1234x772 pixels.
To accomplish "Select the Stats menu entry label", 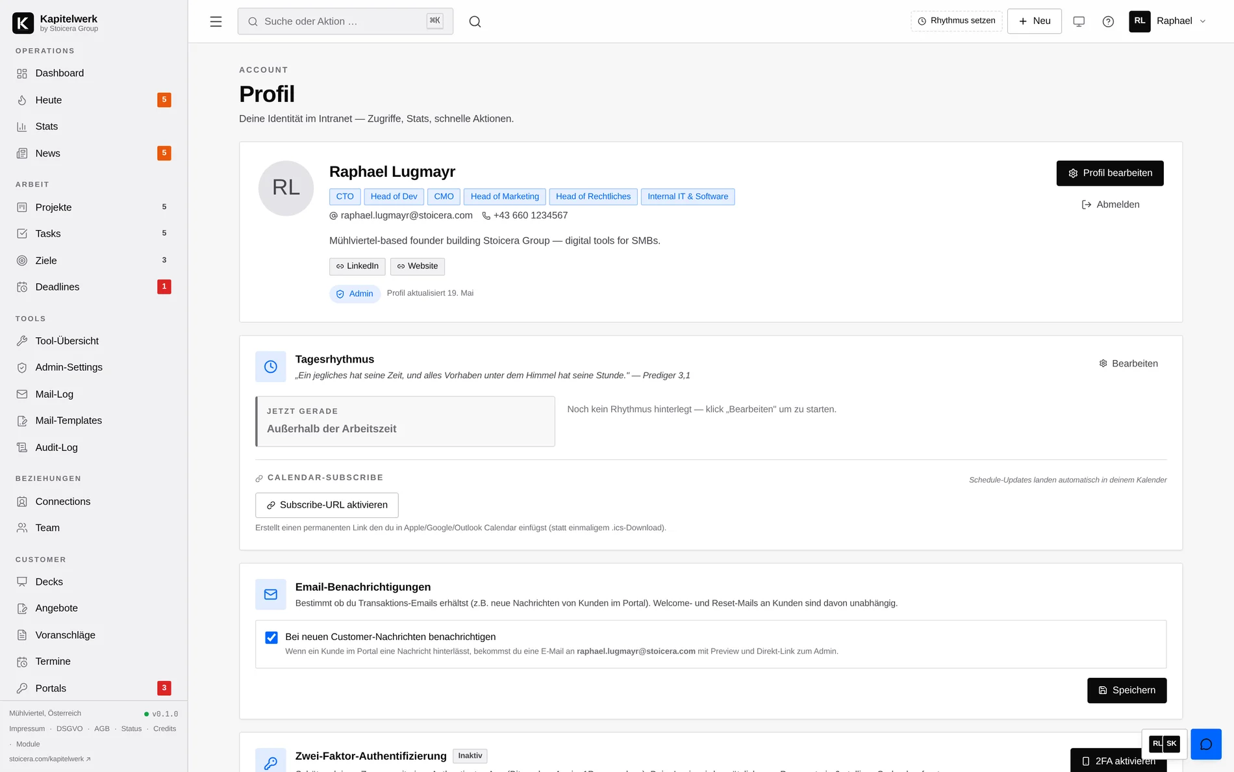I will [x=47, y=127].
